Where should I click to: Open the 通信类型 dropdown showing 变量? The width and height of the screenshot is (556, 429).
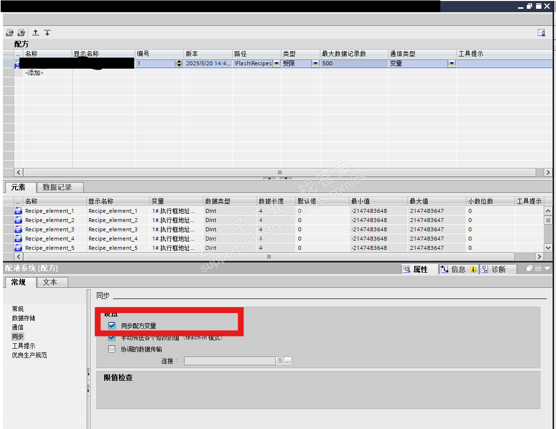tap(451, 63)
